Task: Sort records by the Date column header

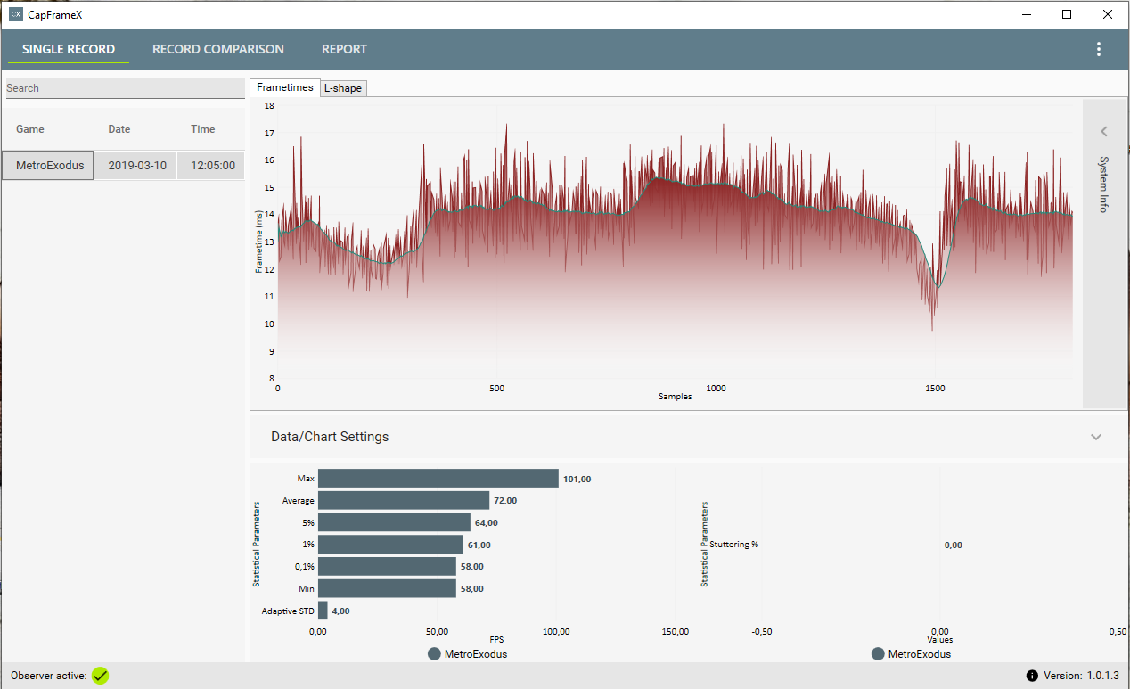Action: tap(119, 129)
